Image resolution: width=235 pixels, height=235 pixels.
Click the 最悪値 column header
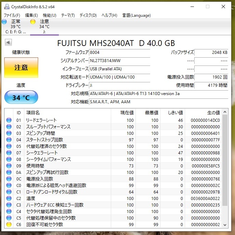click(148, 113)
